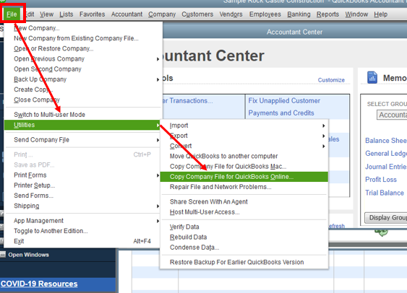Expand the Export submenu arrow
Screen dimensions: 407x293
pos(323,136)
